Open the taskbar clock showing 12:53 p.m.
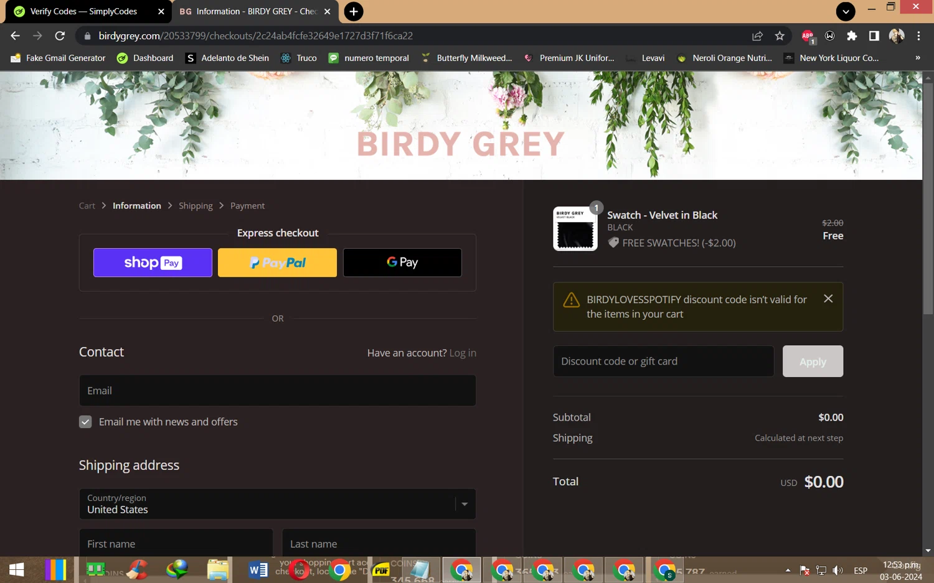Screen dimensions: 934x583 (x=901, y=570)
